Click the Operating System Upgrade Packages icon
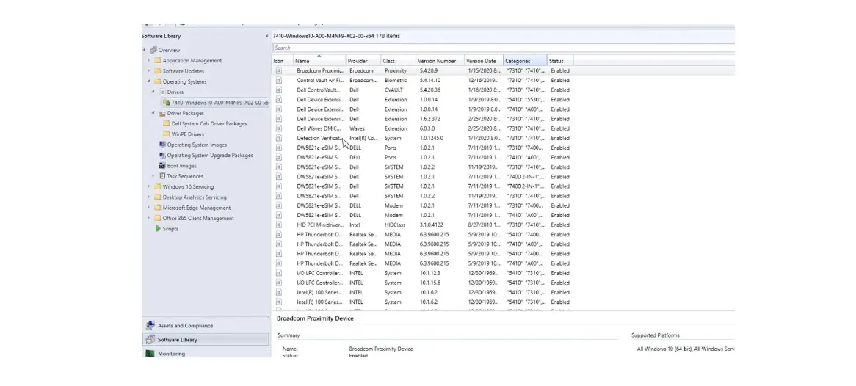This screenshot has width=856, height=386. [x=162, y=155]
